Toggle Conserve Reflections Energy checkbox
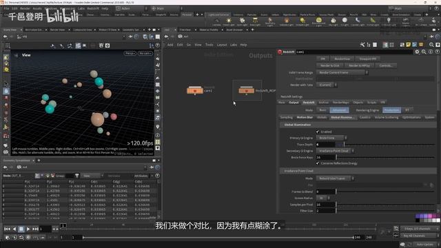 (318, 163)
